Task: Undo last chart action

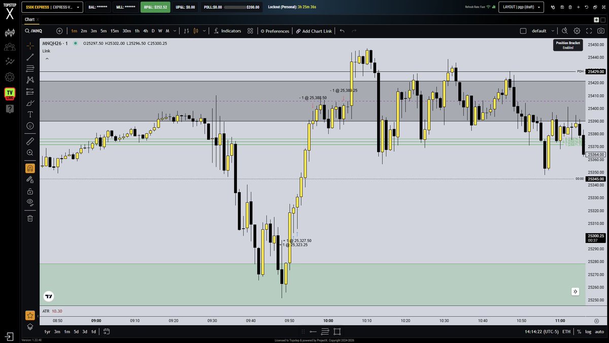Action: click(342, 31)
